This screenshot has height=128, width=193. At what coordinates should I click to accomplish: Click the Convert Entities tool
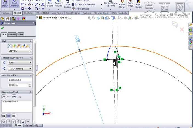coord(59,4)
